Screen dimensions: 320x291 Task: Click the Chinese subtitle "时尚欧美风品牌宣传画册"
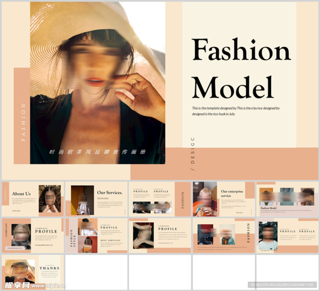pos(97,152)
